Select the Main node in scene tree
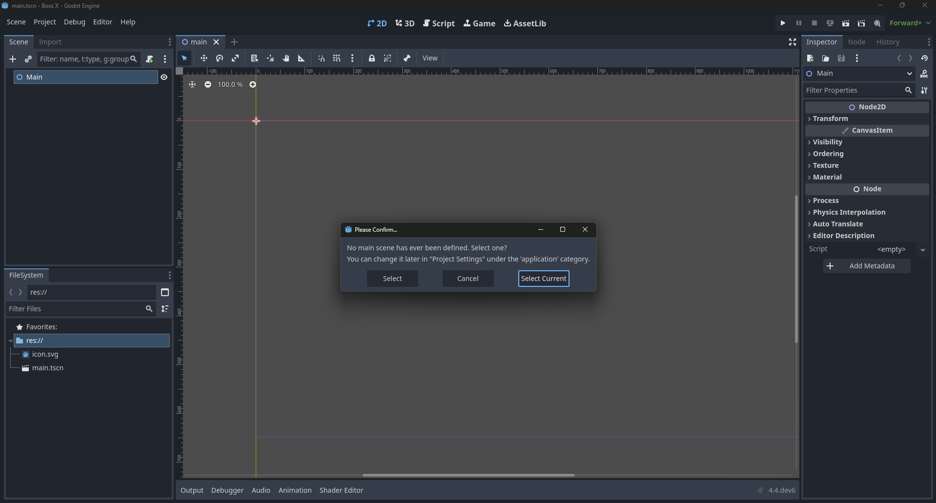The width and height of the screenshot is (936, 503). (86, 77)
